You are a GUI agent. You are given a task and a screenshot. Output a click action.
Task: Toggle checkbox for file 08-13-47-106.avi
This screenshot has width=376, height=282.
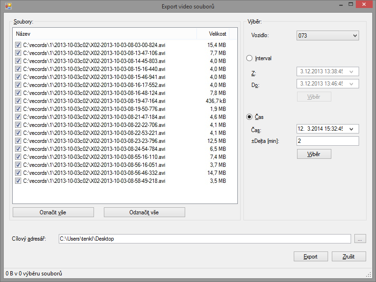pyautogui.click(x=18, y=53)
